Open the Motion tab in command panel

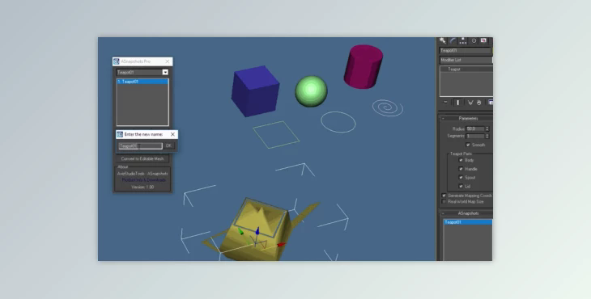tap(474, 40)
